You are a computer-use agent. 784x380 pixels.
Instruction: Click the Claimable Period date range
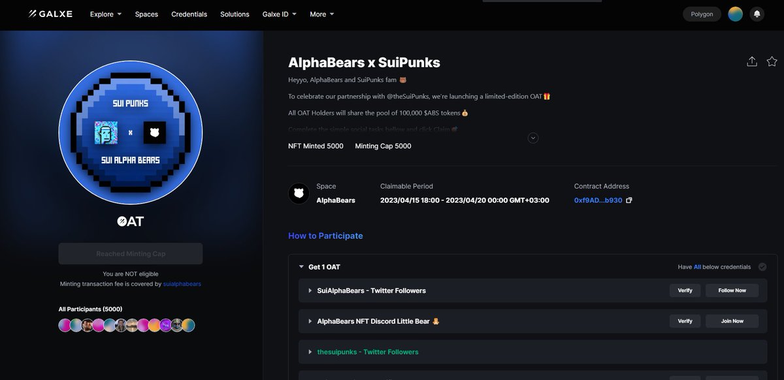click(465, 200)
